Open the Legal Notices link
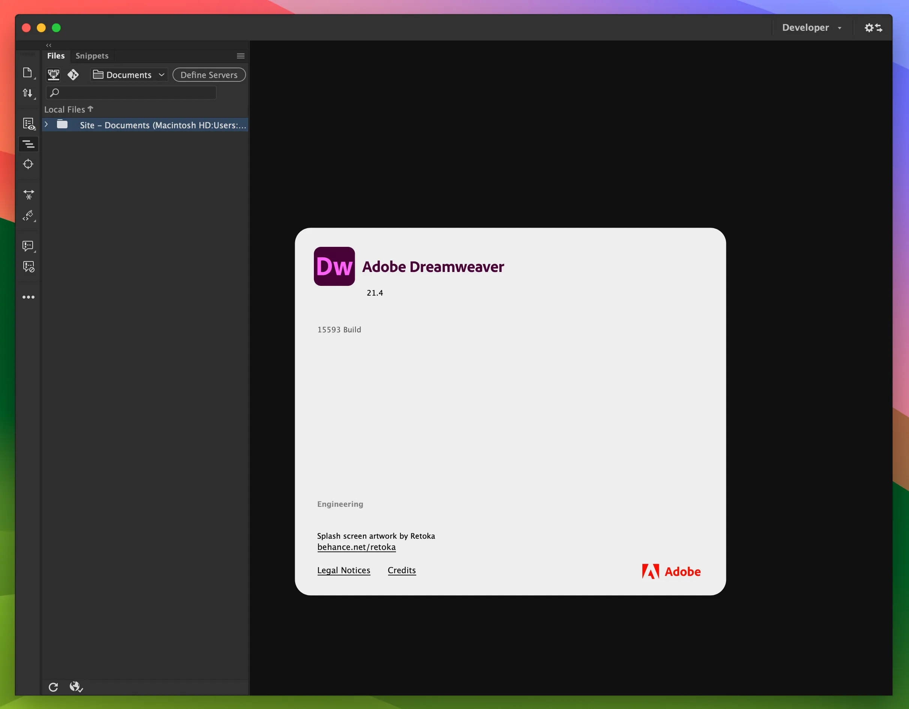The height and width of the screenshot is (709, 909). click(x=343, y=570)
